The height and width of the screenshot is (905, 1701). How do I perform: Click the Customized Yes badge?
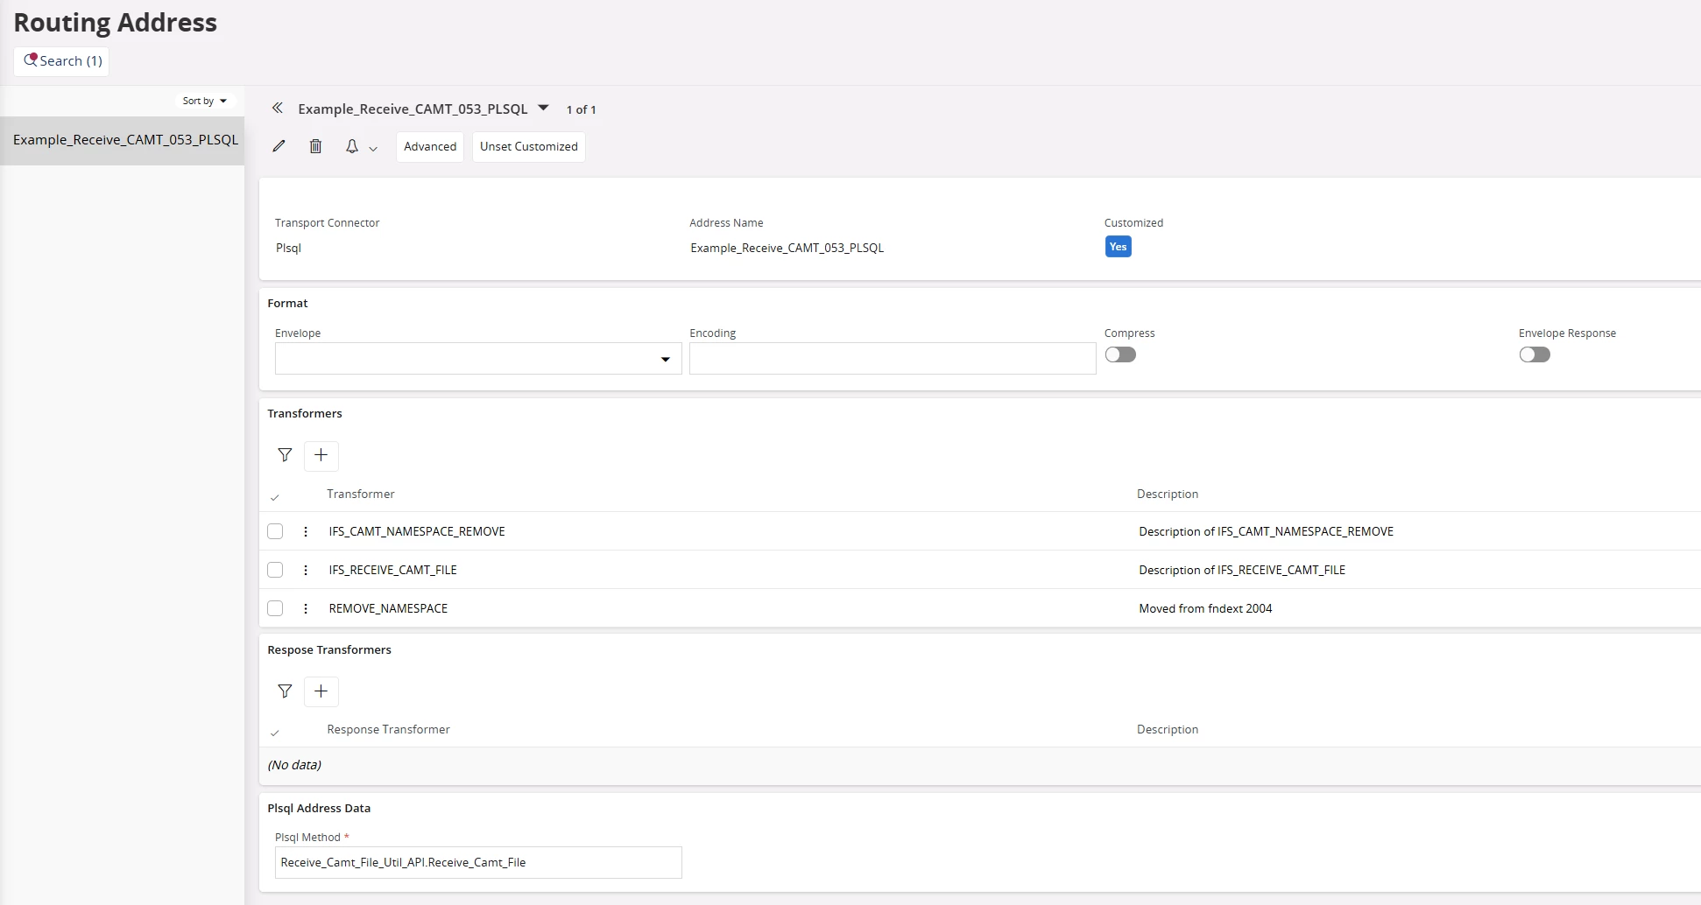pos(1118,247)
